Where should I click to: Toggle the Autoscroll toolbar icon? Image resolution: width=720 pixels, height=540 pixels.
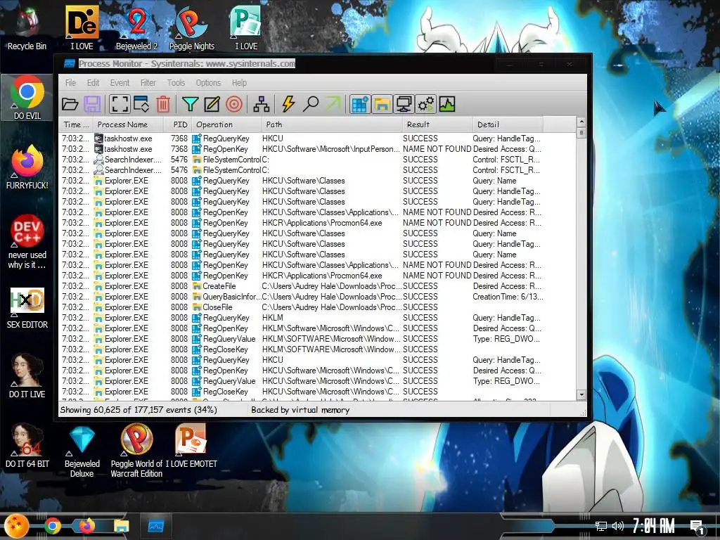point(141,104)
